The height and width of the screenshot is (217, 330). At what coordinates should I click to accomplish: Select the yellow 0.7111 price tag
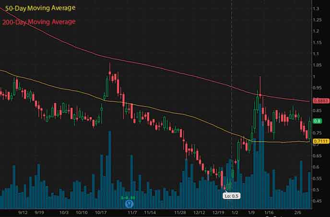click(x=321, y=141)
